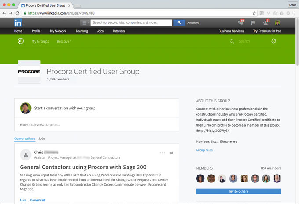This screenshot has width=299, height=204.
Task: Open a new browser tab
Action: [x=77, y=6]
